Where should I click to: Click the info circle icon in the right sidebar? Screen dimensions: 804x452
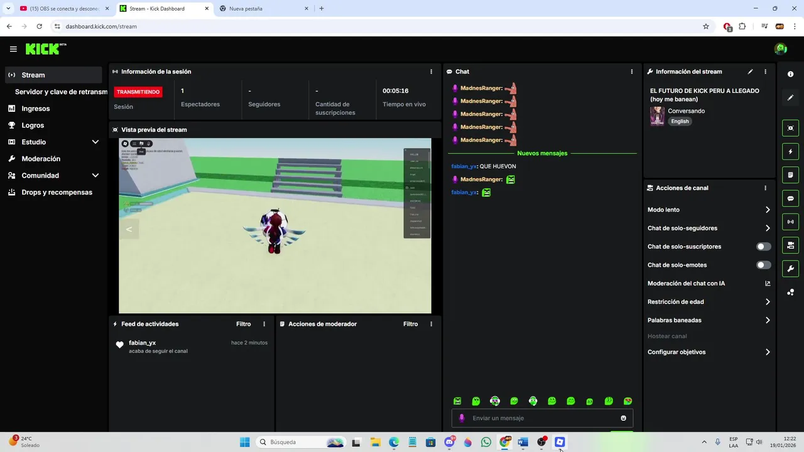790,74
